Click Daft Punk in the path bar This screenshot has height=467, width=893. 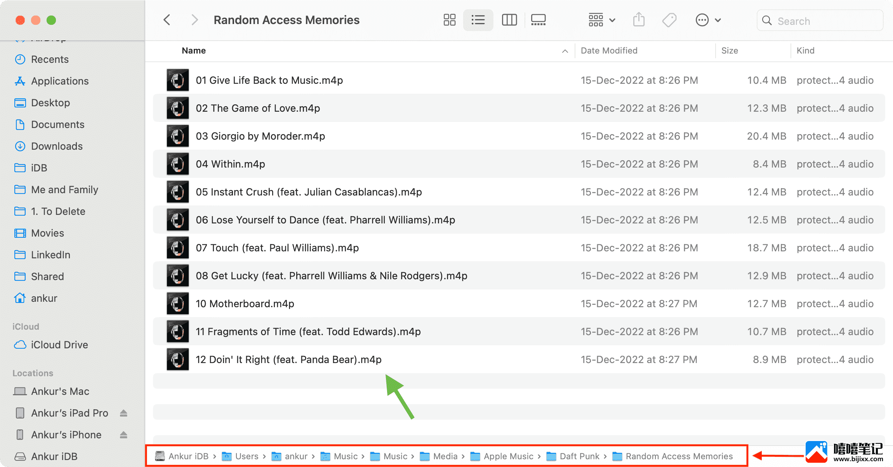click(573, 456)
